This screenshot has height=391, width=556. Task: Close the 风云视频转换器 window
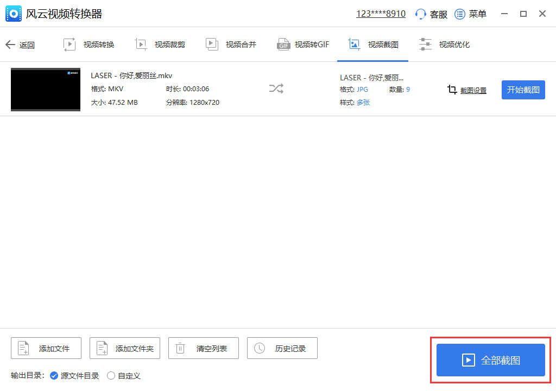[x=542, y=14]
